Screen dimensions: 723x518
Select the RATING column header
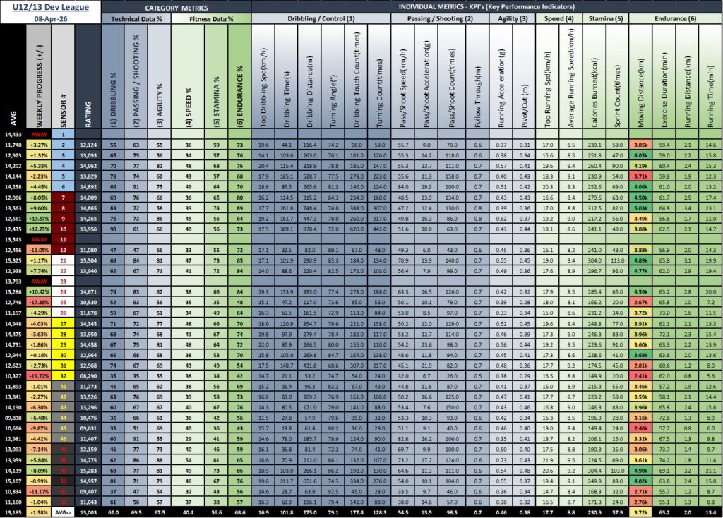[x=88, y=78]
